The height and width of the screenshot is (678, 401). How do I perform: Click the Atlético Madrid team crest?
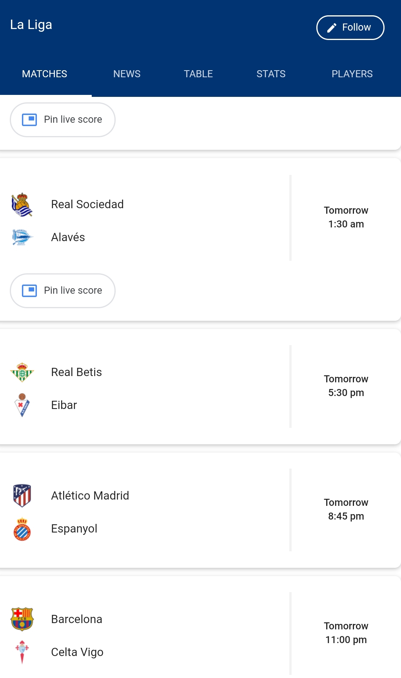22,496
